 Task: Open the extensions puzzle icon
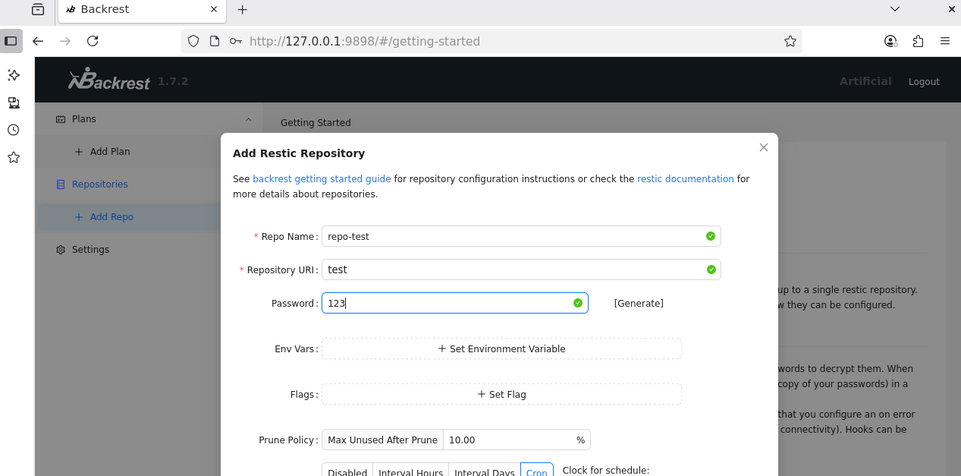[918, 41]
